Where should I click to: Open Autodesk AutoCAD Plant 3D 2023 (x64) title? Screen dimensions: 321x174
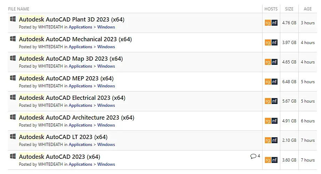(71, 19)
